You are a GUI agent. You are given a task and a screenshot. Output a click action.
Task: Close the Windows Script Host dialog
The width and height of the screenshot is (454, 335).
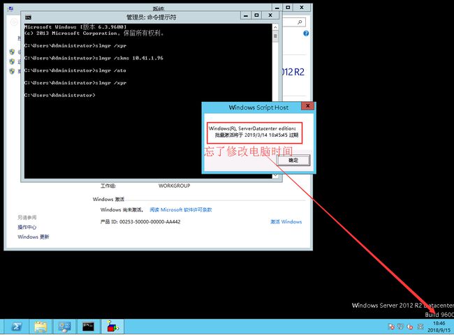308,106
